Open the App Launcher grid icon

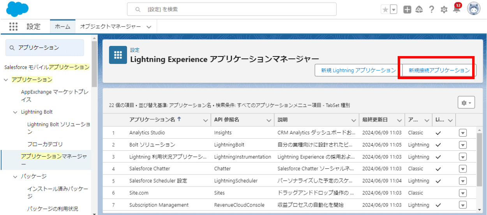tap(14, 26)
